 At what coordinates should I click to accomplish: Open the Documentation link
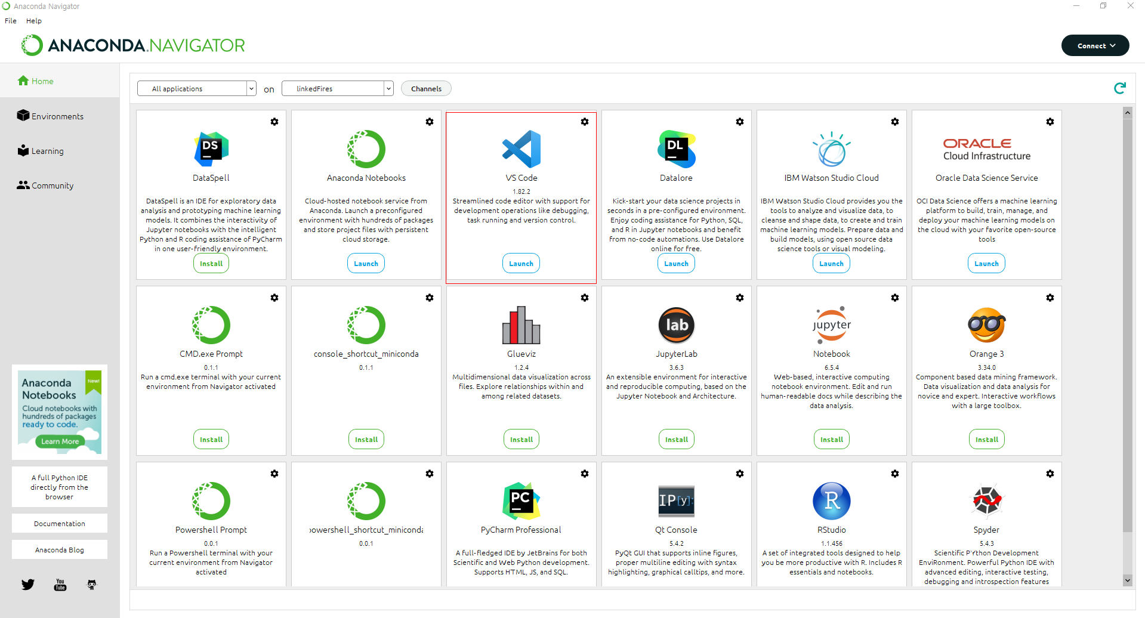(x=60, y=523)
